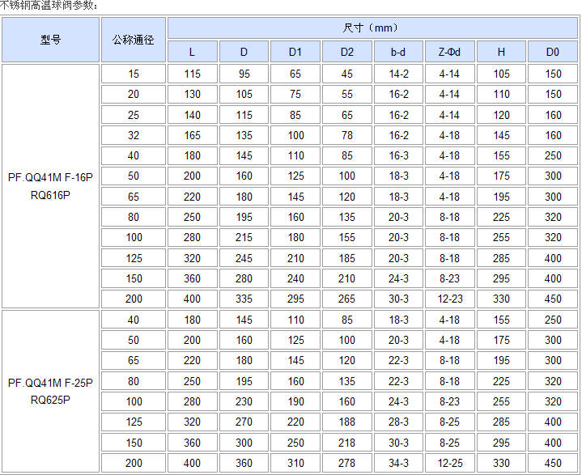This screenshot has height=475, width=582.
Task: Click the L value 140
Action: [x=193, y=115]
